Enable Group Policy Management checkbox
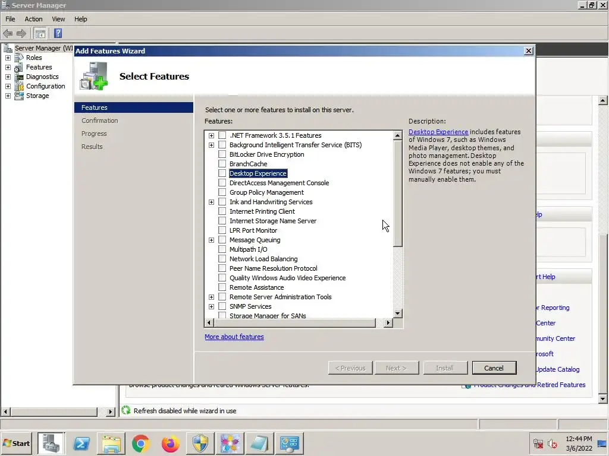Image resolution: width=609 pixels, height=456 pixels. 222,192
